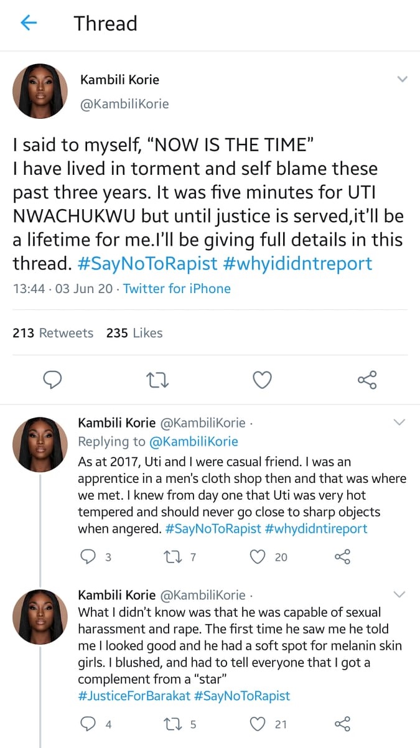This screenshot has width=420, height=748.
Task: Tap the back arrow in Thread header
Action: pos(29,24)
